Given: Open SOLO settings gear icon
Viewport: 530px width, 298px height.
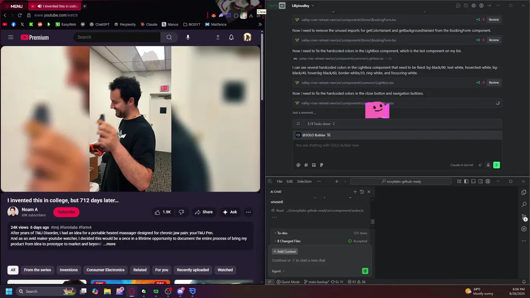Looking at the screenshot, I should click(474, 6).
